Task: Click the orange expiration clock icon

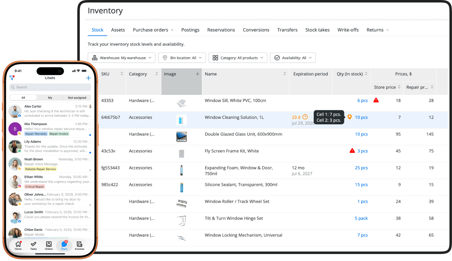Action: [305, 117]
